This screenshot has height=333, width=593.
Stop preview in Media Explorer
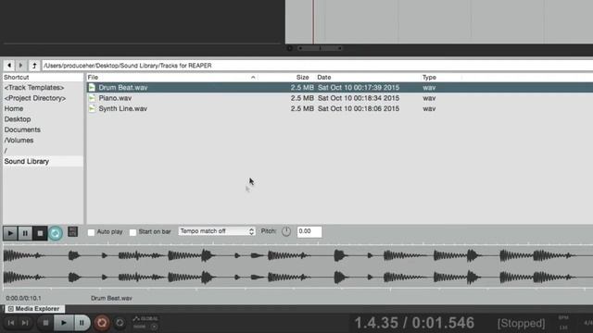[40, 233]
